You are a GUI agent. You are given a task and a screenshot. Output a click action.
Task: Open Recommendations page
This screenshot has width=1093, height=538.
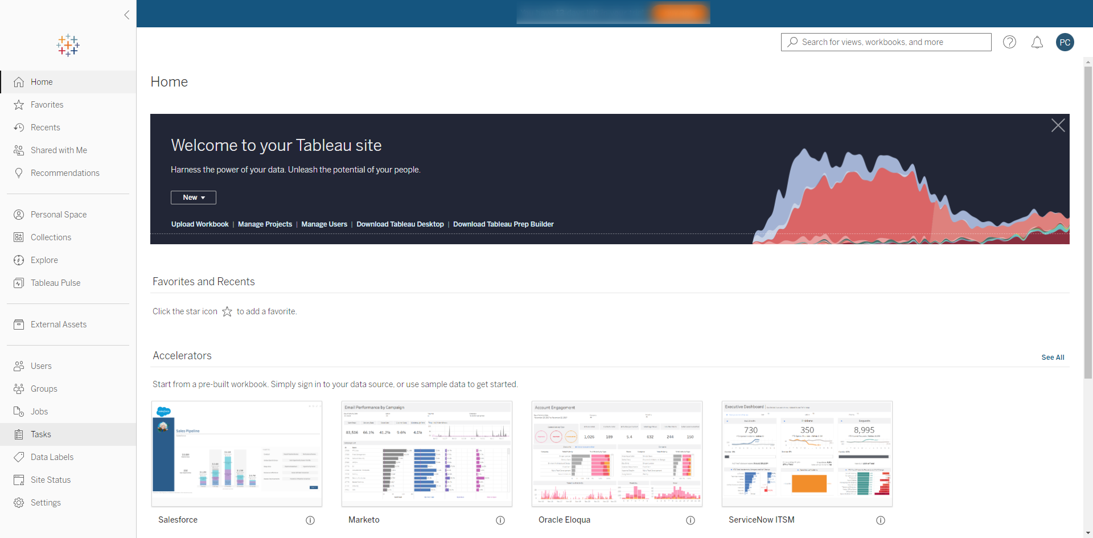pyautogui.click(x=68, y=173)
